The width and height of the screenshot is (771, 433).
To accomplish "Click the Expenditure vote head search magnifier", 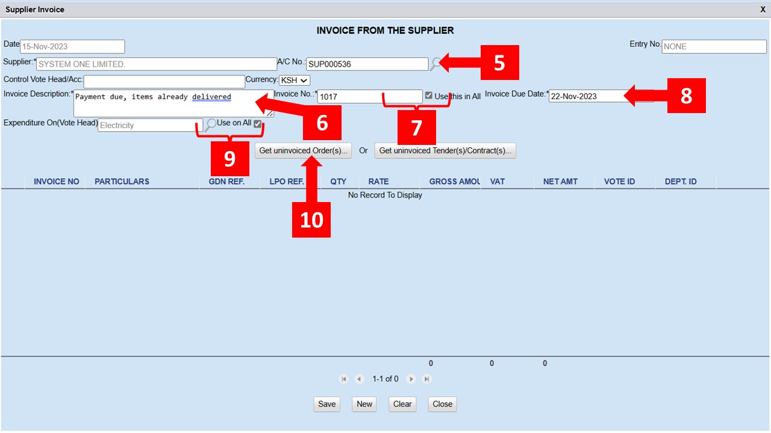I will point(210,124).
